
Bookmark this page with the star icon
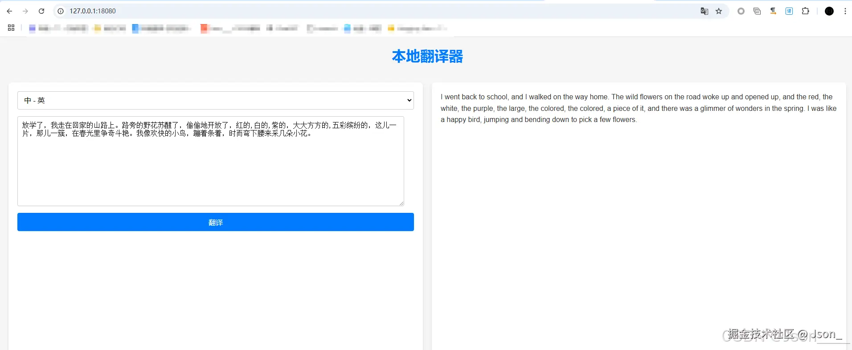pyautogui.click(x=719, y=11)
